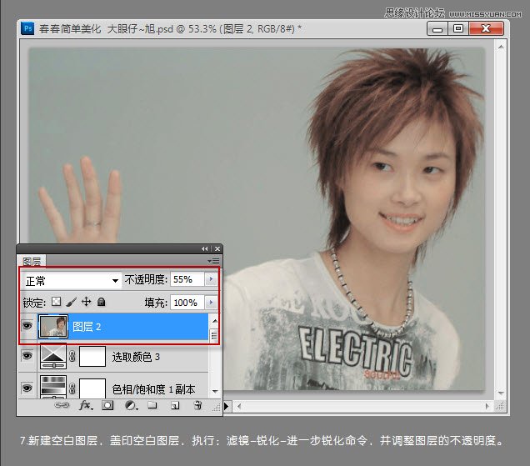This screenshot has width=530, height=466.
Task: Click the 色相/饱和度 1 副本 mask link icon
Action: 72,388
